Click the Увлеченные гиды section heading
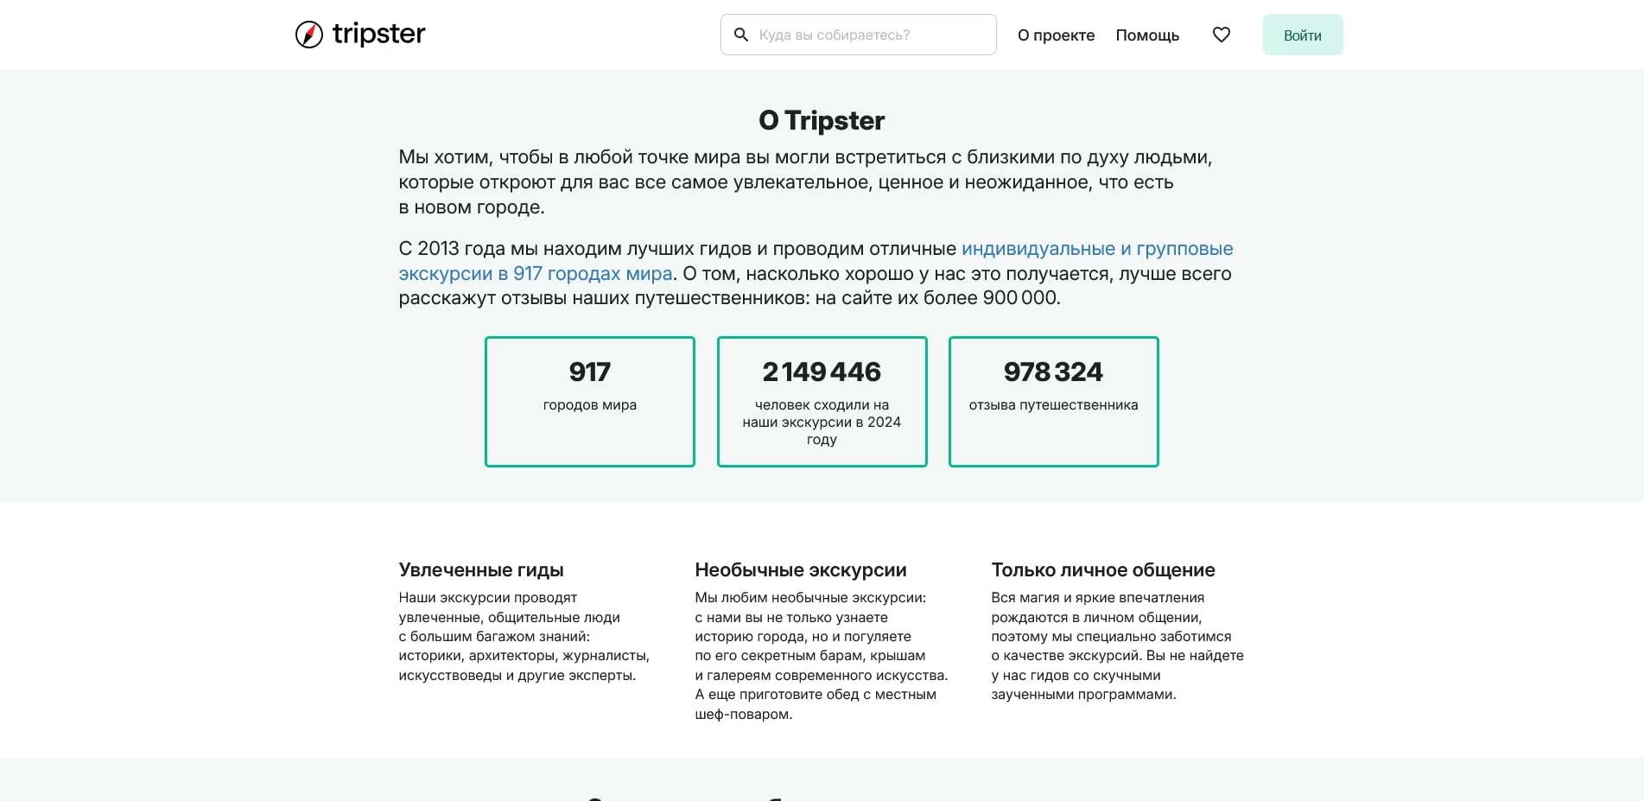Viewport: 1644px width, 801px height. pyautogui.click(x=480, y=569)
